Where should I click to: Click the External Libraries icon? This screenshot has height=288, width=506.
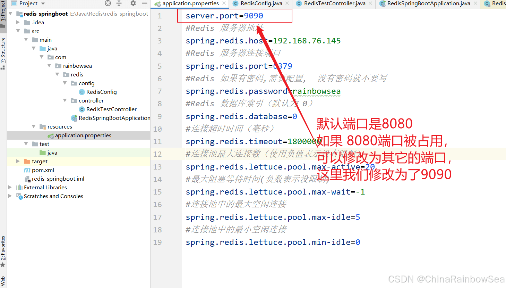coord(19,187)
